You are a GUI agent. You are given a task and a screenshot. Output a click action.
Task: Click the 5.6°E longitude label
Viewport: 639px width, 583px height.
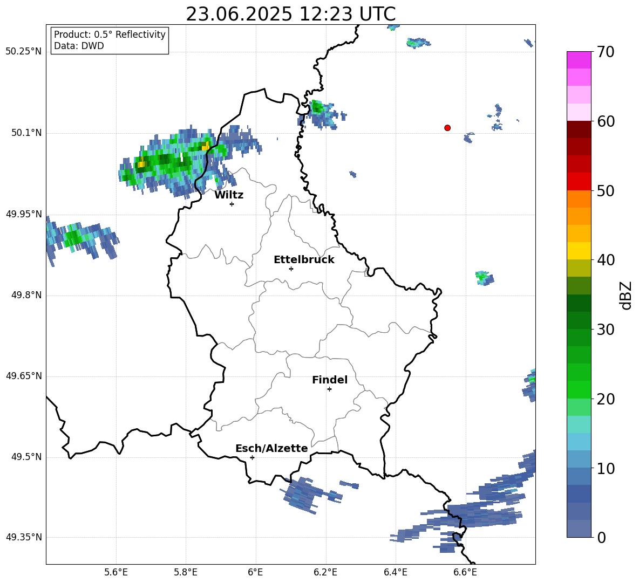[116, 572]
